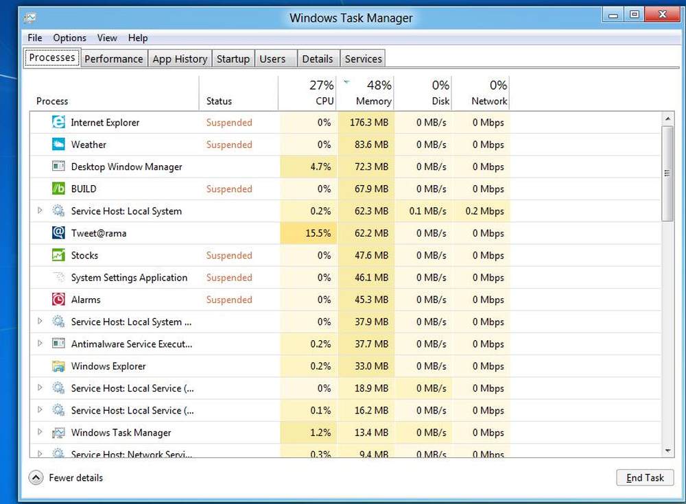686x504 pixels.
Task: Click the 37.9 MB Service Host gear icon
Action: pos(58,322)
